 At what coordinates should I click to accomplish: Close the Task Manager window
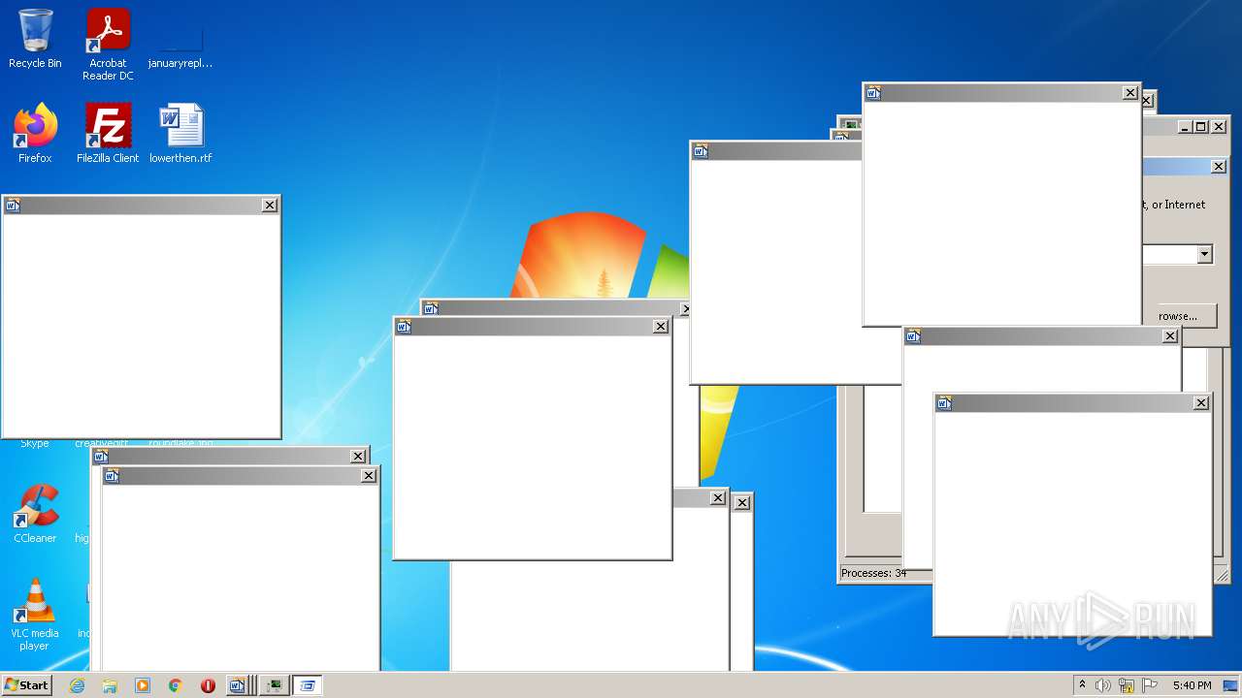[x=1219, y=127]
